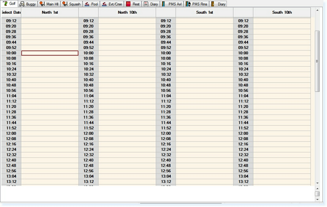Viewport: 327px width, 207px height.
Task: Click the South 10th column header
Action: pos(282,13)
